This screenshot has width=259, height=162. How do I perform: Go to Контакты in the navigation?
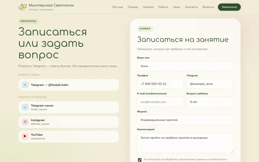coord(191,7)
